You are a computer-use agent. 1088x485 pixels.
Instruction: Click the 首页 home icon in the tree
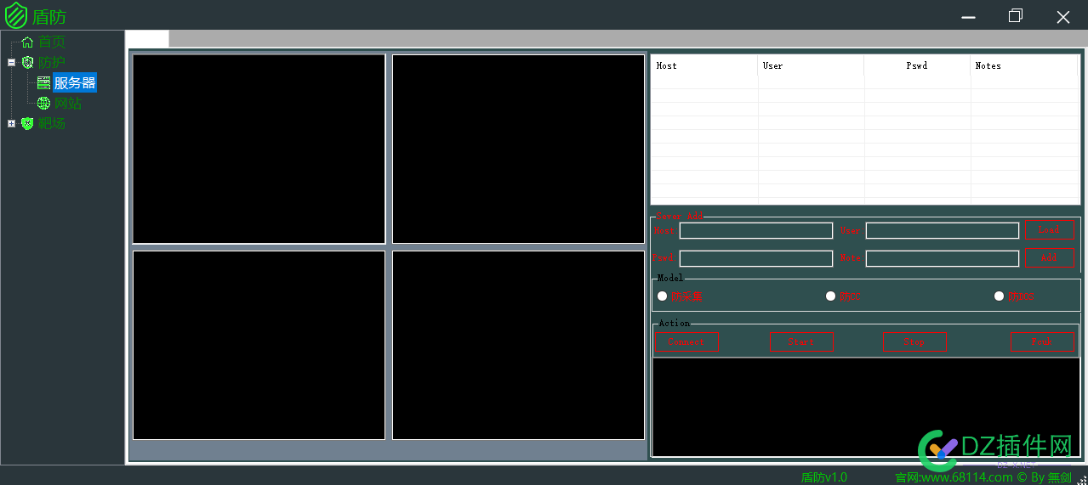27,42
